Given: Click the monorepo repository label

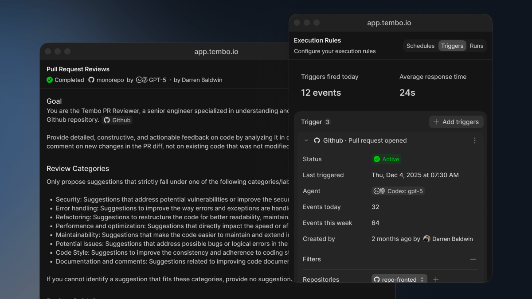Looking at the screenshot, I should [110, 80].
